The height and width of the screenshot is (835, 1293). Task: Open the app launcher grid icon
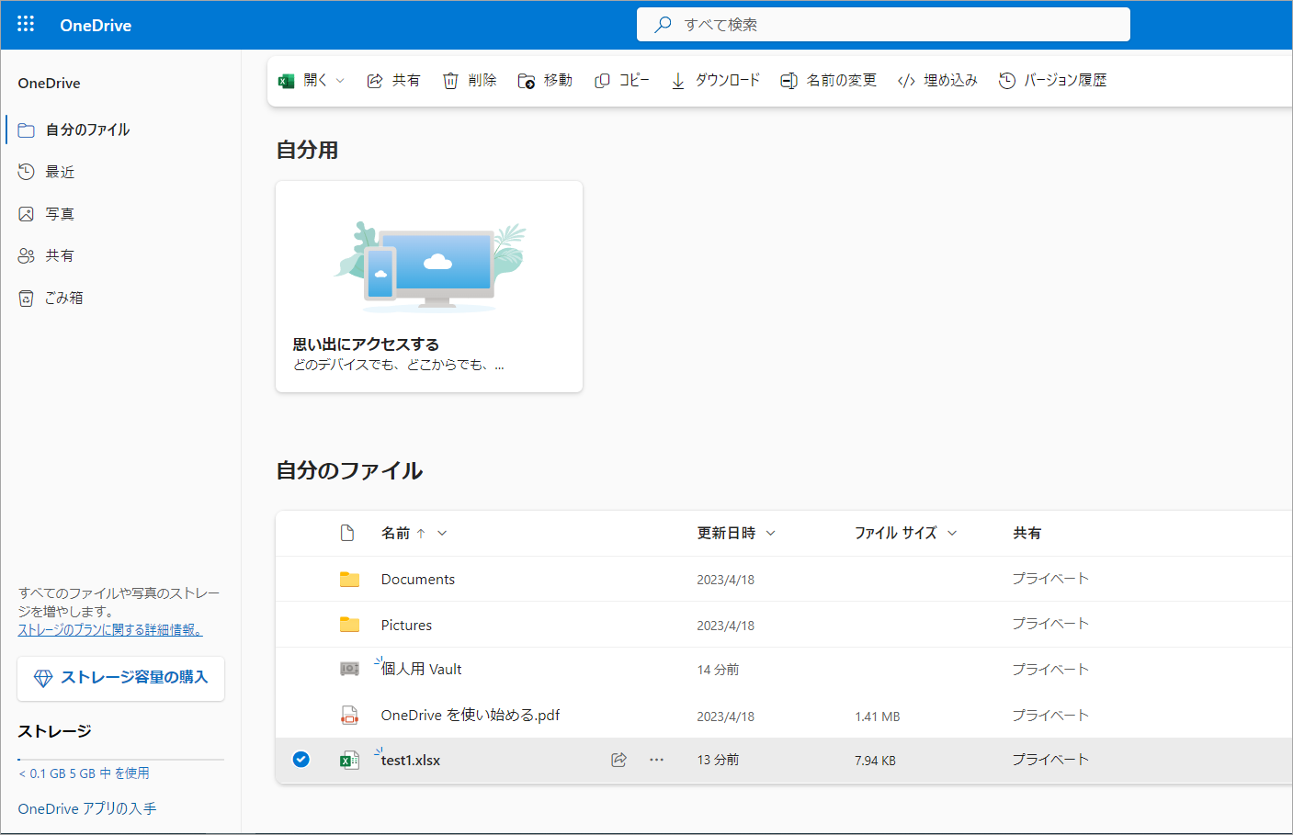(x=26, y=25)
